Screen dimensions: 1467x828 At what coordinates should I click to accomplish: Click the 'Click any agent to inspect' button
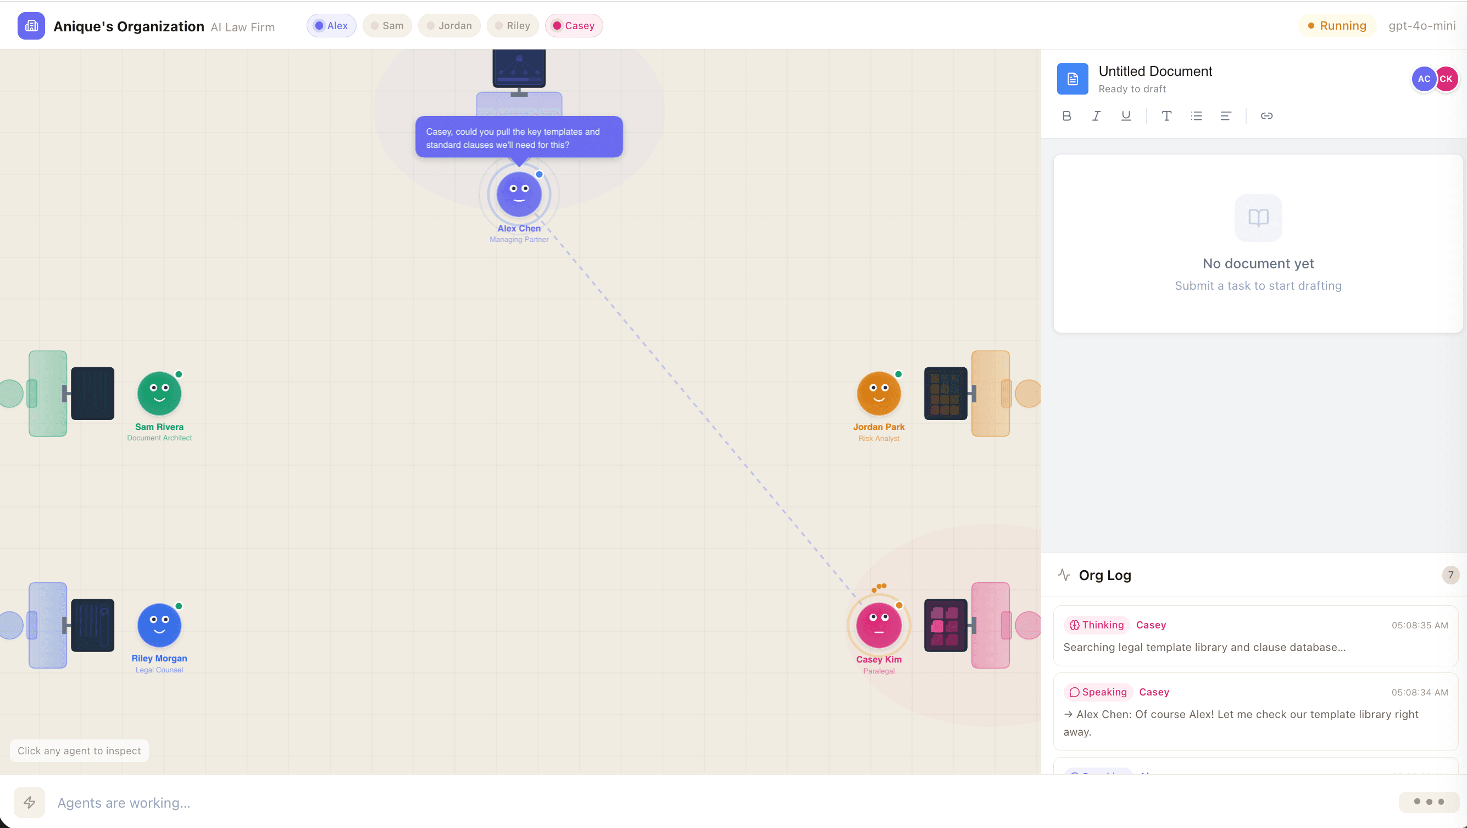(x=79, y=750)
